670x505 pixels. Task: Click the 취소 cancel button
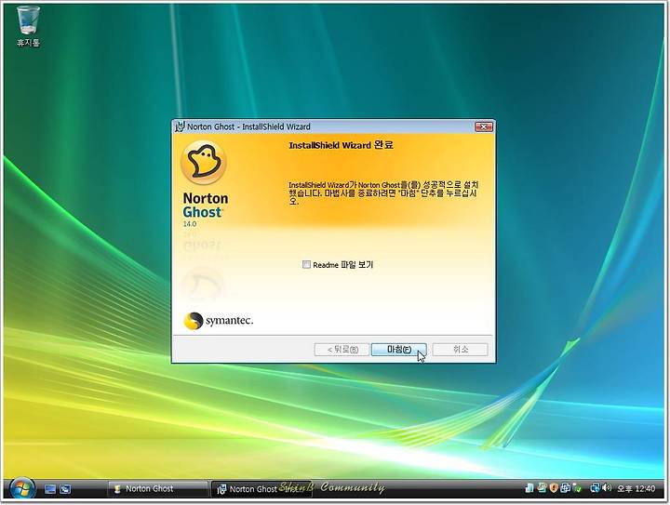(x=460, y=350)
